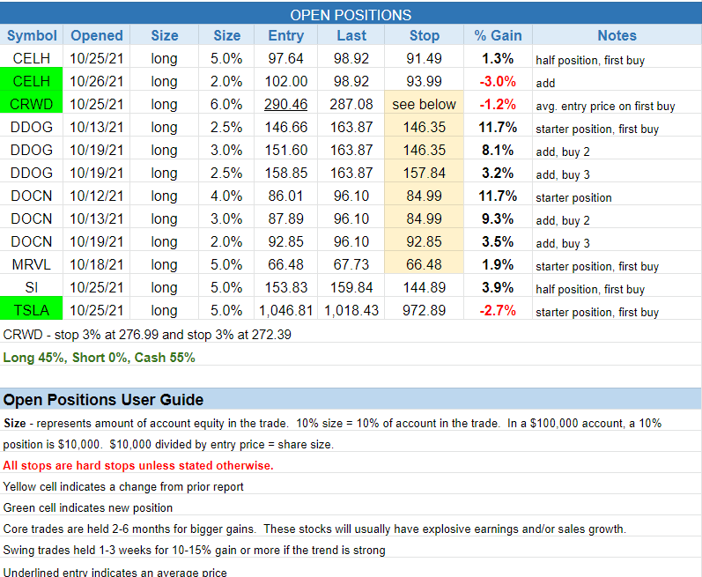Viewport: 702px width, 577px height.
Task: Click the 10/18/21 opened date for MRVL
Action: 97,264
